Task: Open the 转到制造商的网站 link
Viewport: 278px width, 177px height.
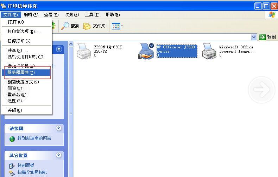Action: [x=34, y=138]
